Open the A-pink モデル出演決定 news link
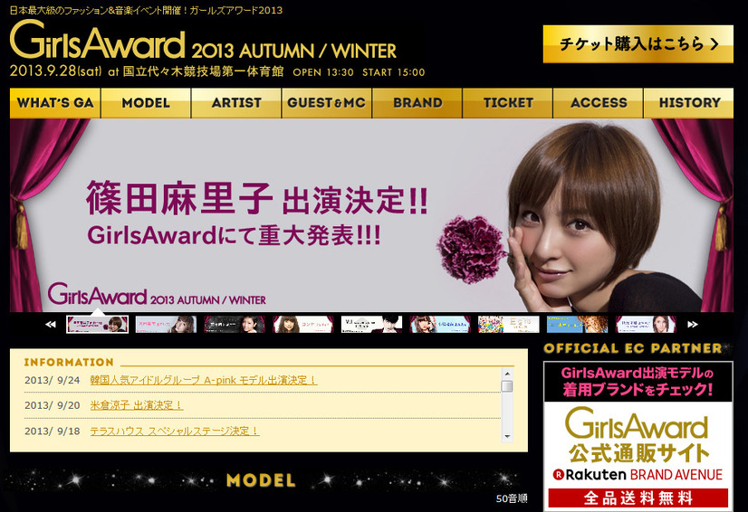This screenshot has height=512, width=748. point(204,381)
